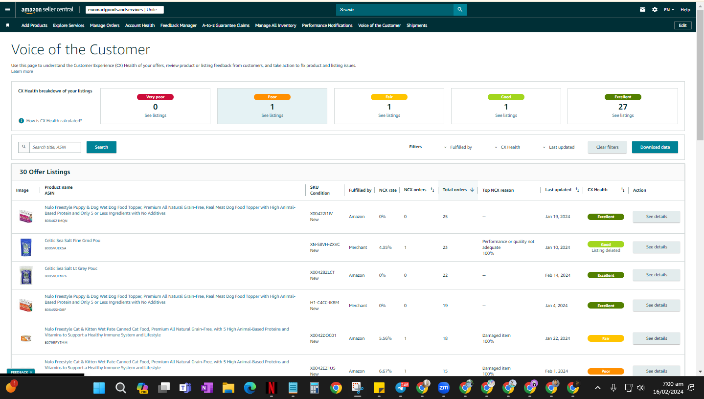Show hidden system tray icons
Screen dimensions: 704x399
point(597,388)
